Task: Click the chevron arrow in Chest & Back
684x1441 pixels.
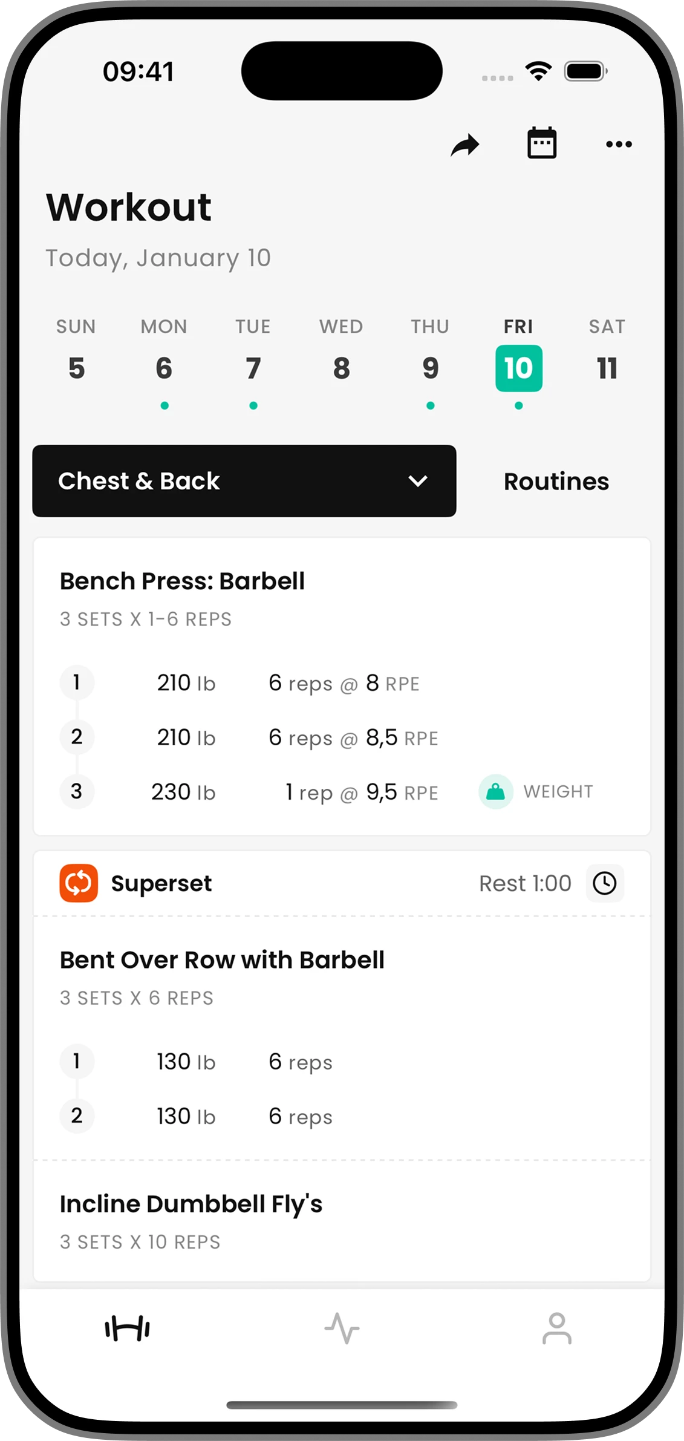Action: [x=418, y=481]
